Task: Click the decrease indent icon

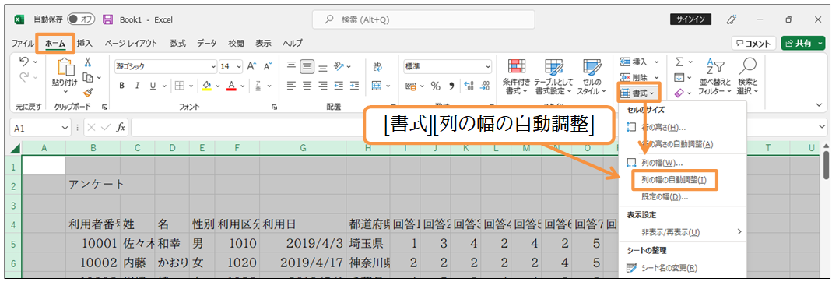Action: pos(339,86)
